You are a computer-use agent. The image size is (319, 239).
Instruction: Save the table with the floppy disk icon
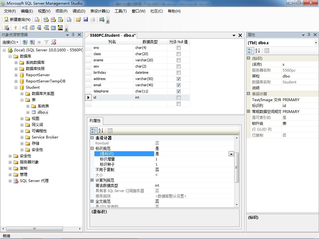click(x=86, y=19)
